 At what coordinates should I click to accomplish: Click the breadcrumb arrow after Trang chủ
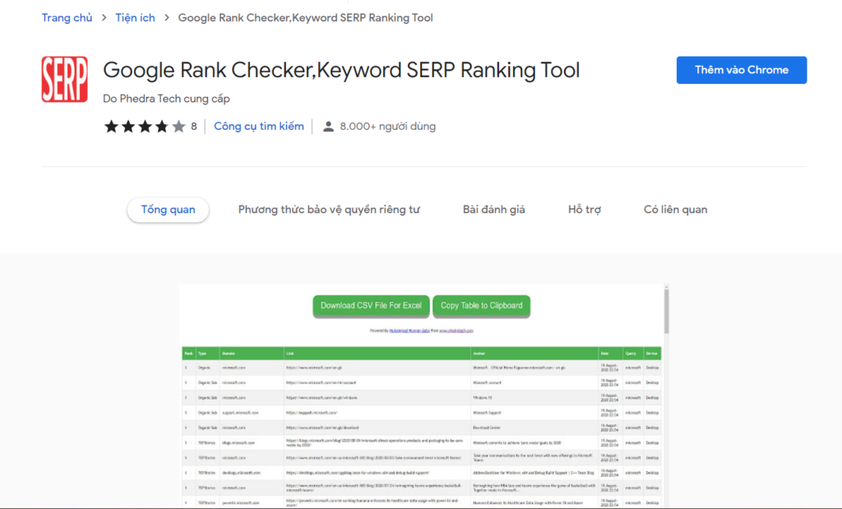click(104, 17)
